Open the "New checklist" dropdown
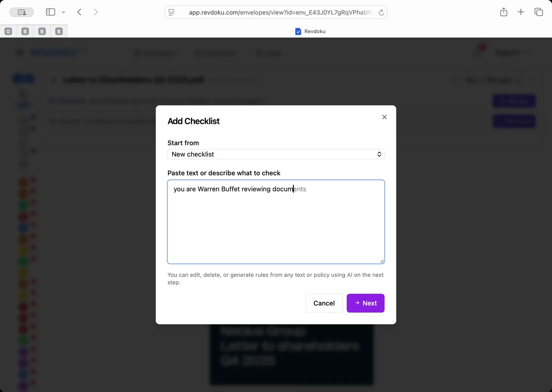Viewport: 552px width, 392px height. [276, 154]
